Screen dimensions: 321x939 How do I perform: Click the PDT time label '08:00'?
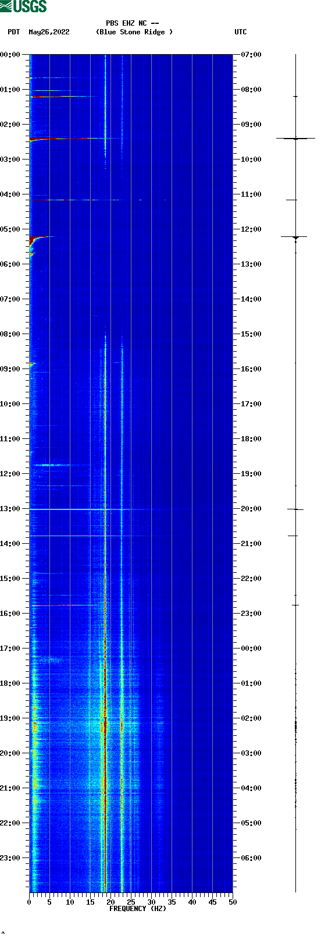tap(10, 334)
